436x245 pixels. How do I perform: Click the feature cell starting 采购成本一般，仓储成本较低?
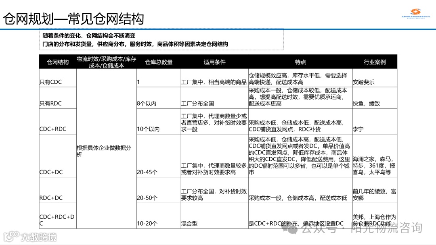(300, 98)
